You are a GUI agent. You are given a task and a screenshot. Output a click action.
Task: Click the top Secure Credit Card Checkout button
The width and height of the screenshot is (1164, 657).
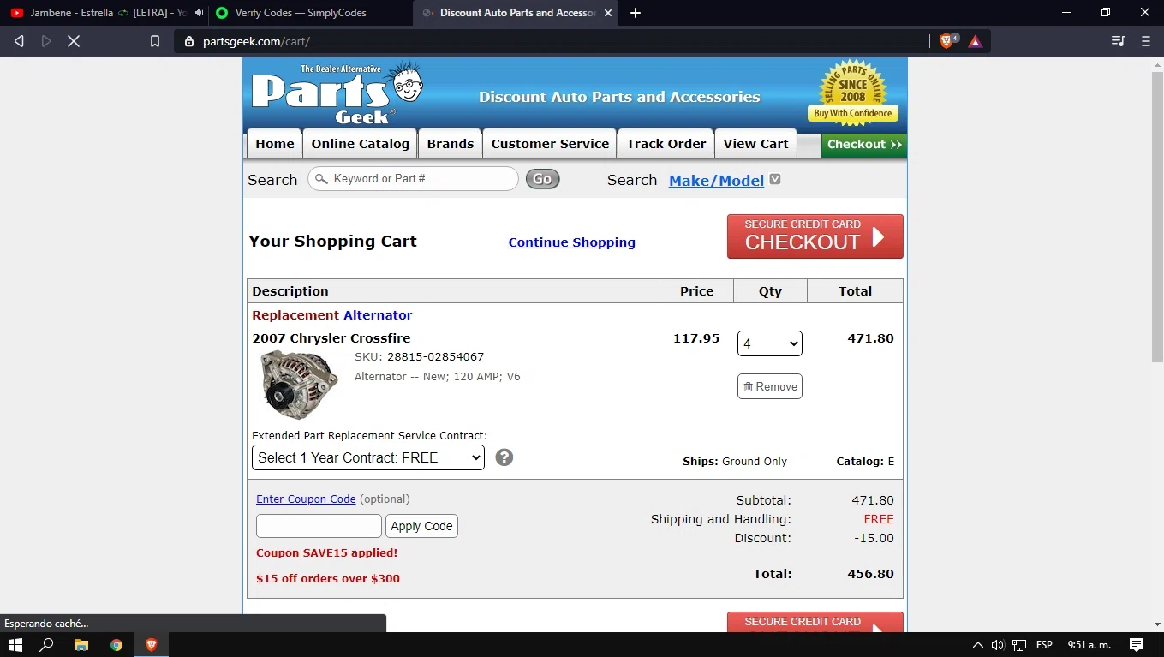(x=815, y=236)
